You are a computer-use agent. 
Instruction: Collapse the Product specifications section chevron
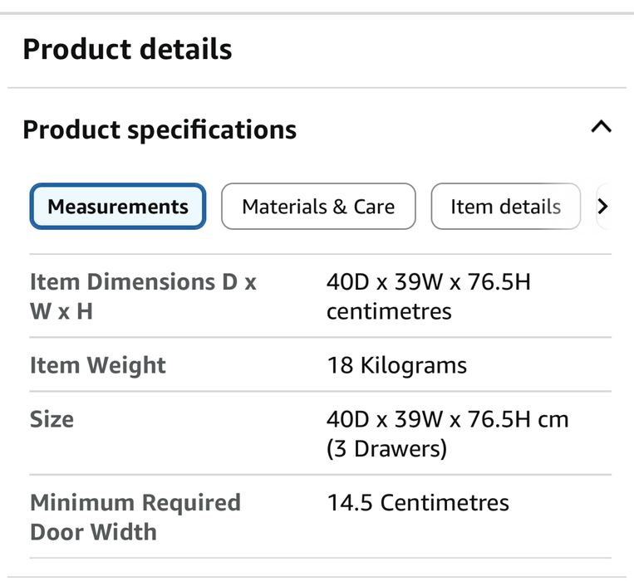601,127
